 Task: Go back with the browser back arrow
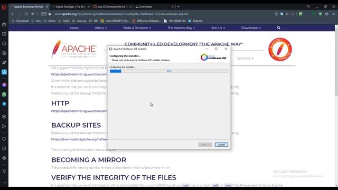pos(13,14)
